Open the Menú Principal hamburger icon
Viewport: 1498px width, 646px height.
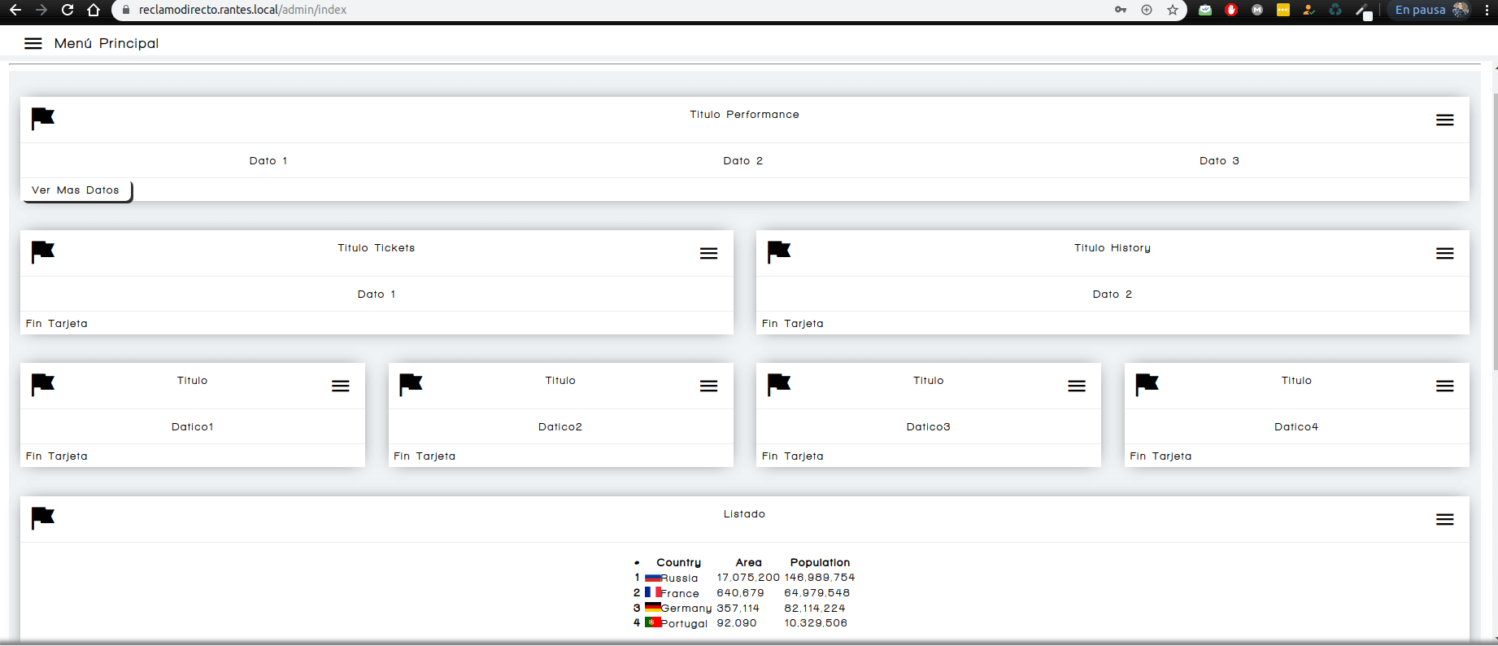33,44
